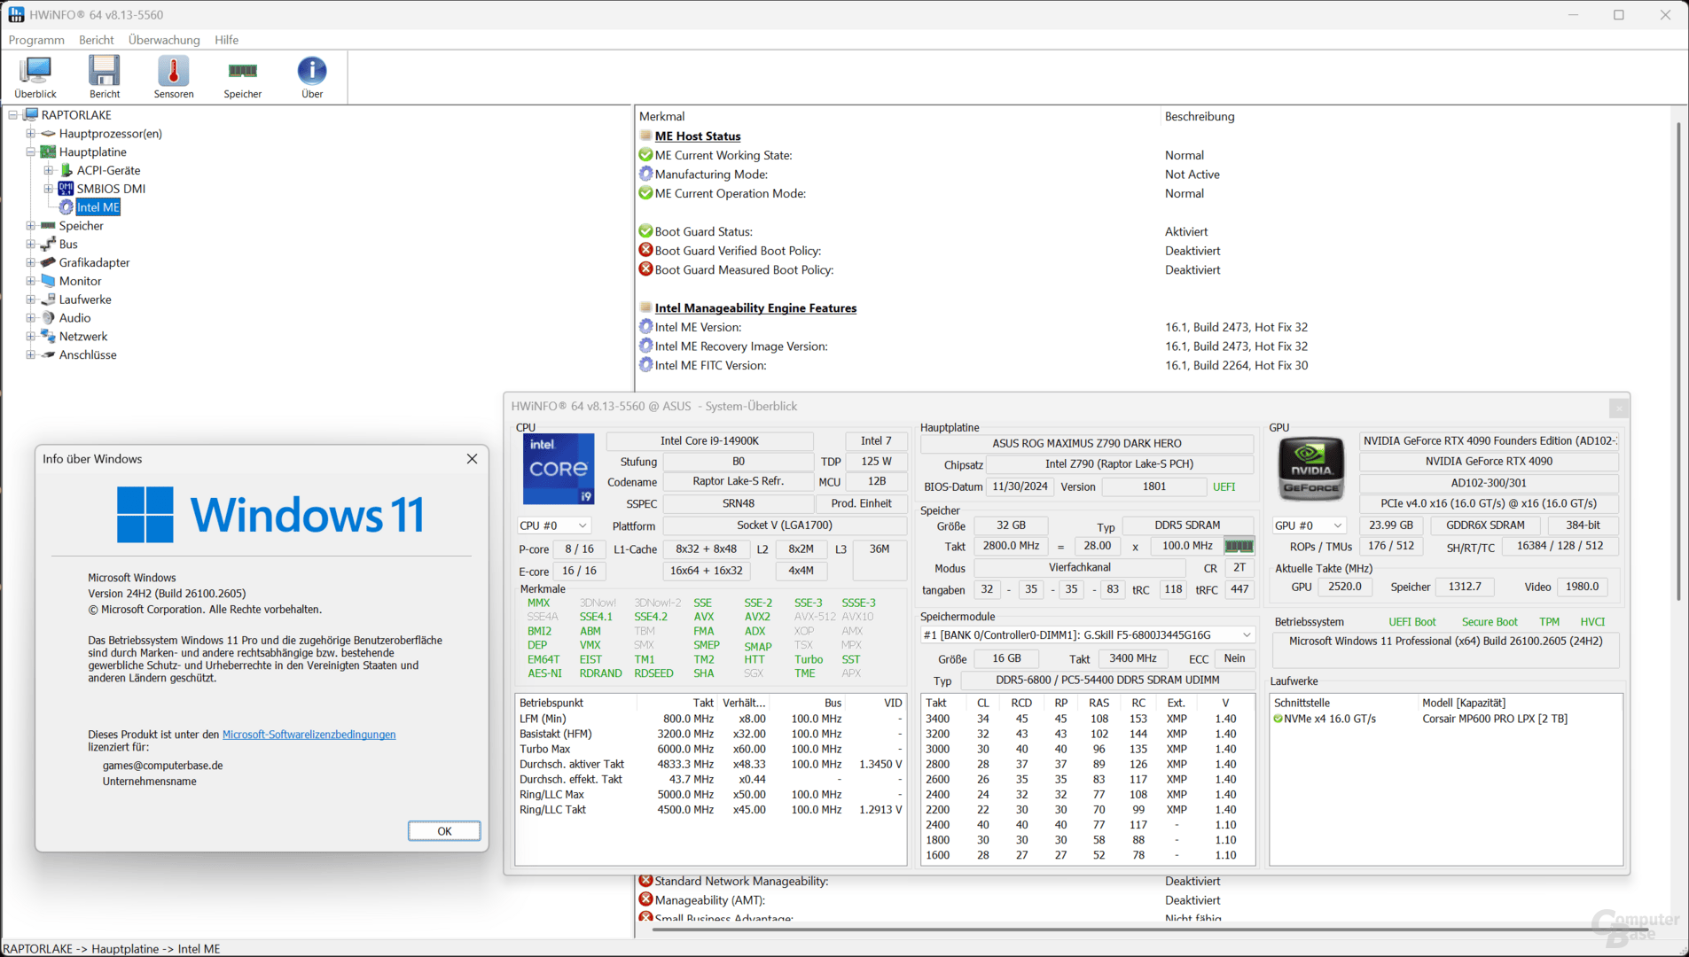Click the 3400 Takt row in memory timings

coord(1088,719)
